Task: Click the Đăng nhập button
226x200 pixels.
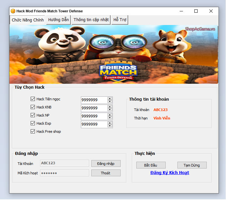Action: 106,164
